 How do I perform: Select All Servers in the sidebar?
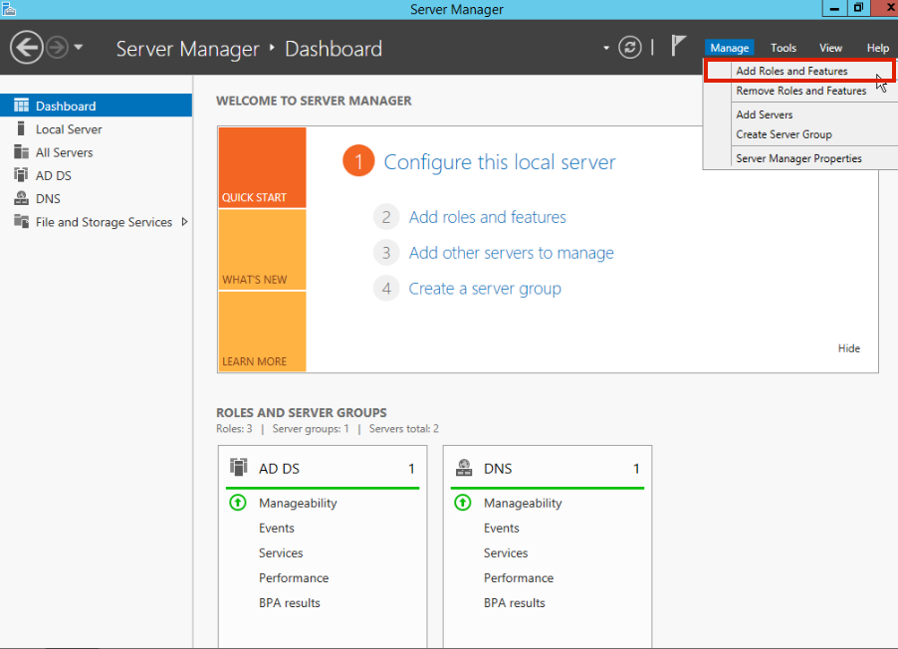(64, 152)
